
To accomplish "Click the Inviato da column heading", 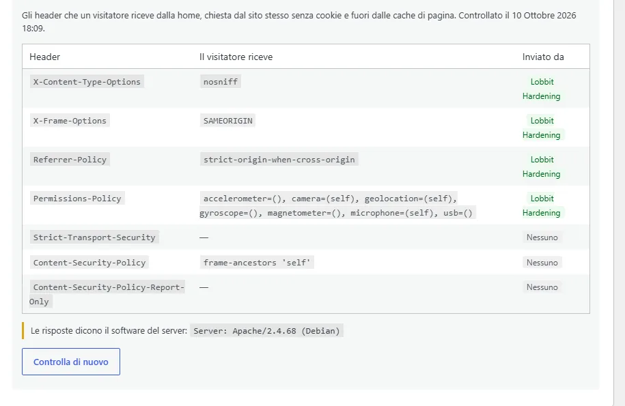I will pos(543,57).
